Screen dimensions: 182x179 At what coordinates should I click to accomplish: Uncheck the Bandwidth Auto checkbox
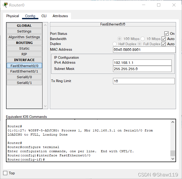click(x=164, y=39)
